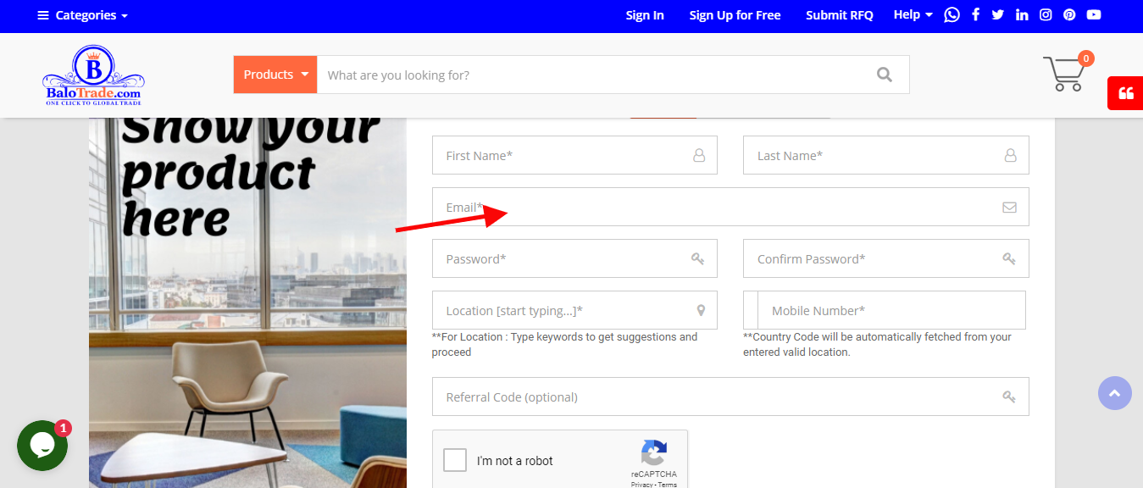
Task: Open the WhatsApp icon in top bar
Action: click(952, 15)
